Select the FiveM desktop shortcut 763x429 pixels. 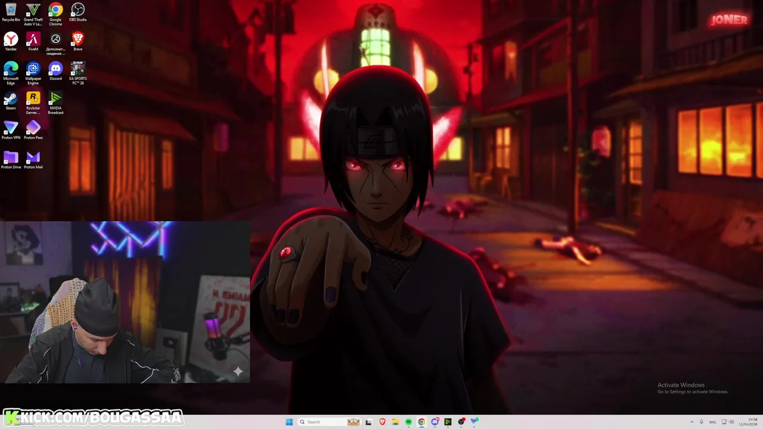click(33, 42)
